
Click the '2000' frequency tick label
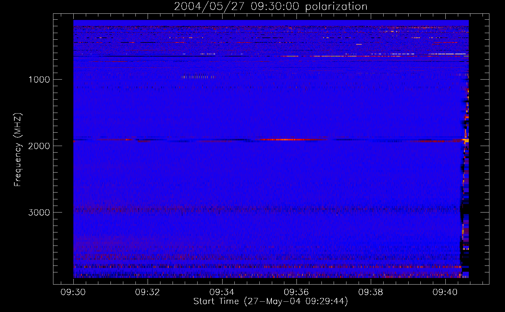(39, 146)
